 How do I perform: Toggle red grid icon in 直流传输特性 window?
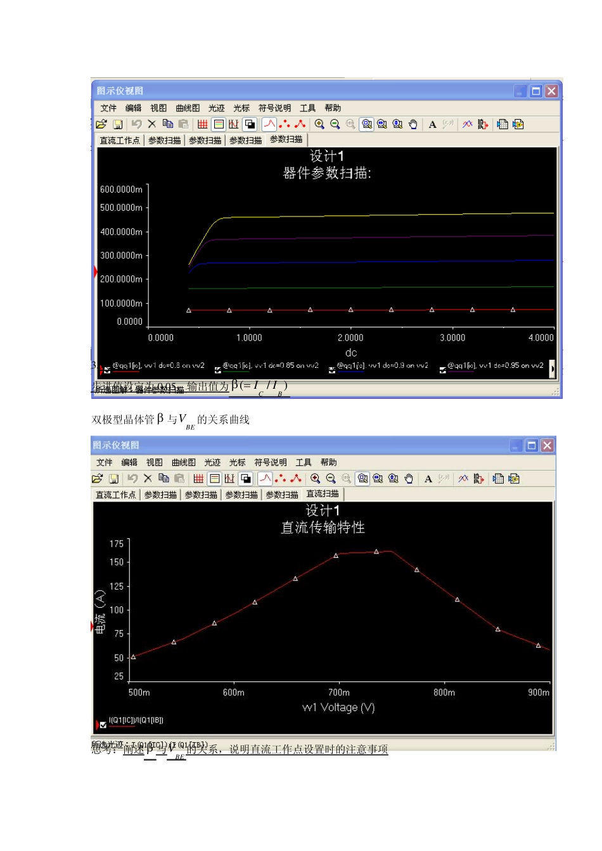click(199, 479)
